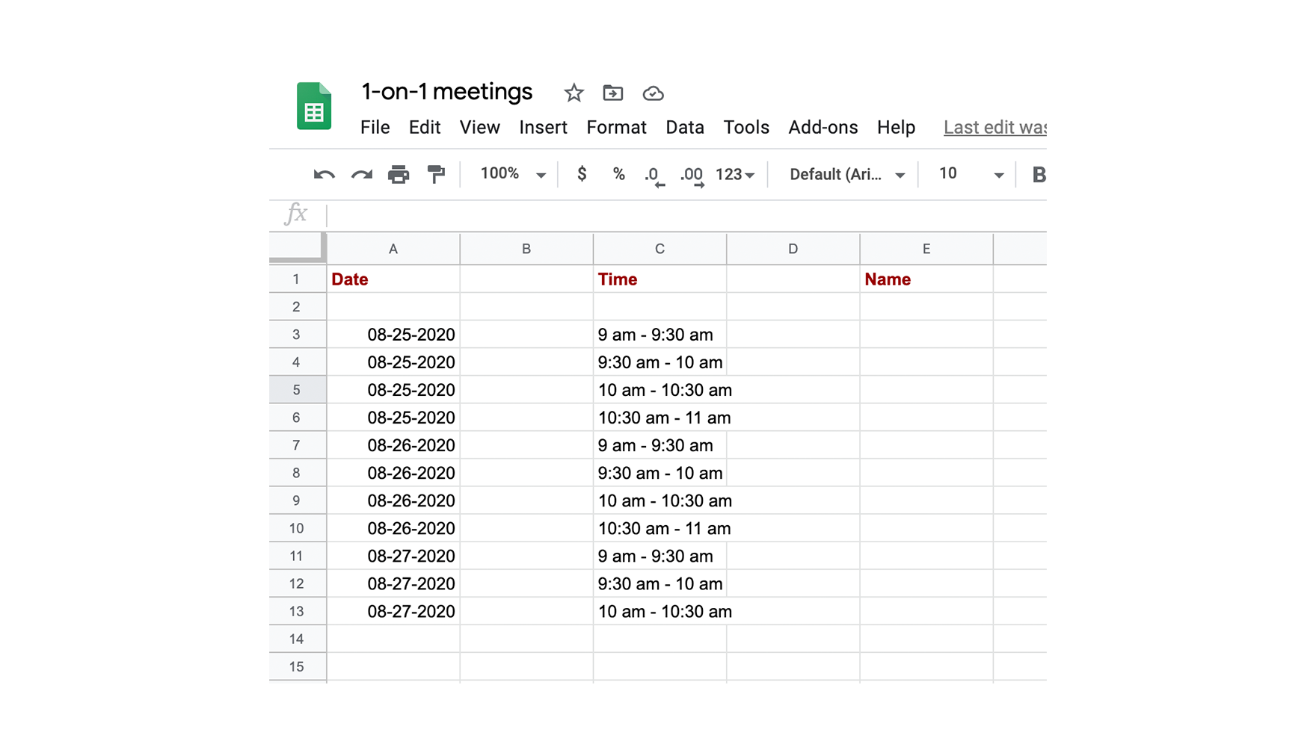Check cloud save status icon

(x=653, y=93)
